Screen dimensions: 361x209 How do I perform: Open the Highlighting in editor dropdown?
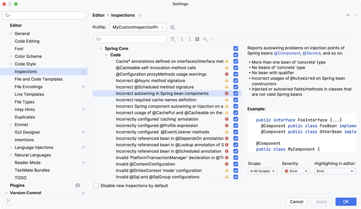pyautogui.click(x=335, y=171)
